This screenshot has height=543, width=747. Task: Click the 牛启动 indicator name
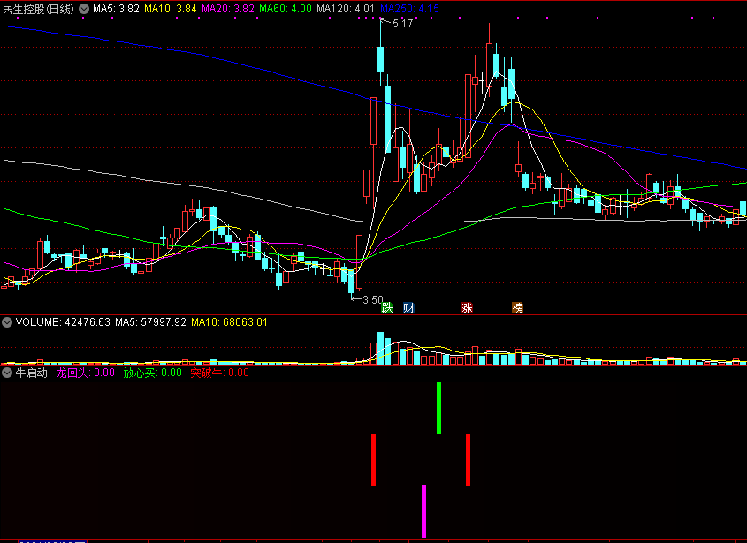[x=32, y=373]
